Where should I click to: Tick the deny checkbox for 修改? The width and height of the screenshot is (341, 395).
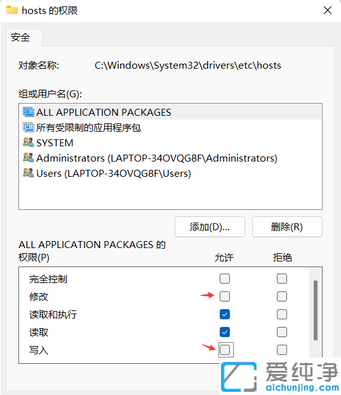[x=282, y=296]
